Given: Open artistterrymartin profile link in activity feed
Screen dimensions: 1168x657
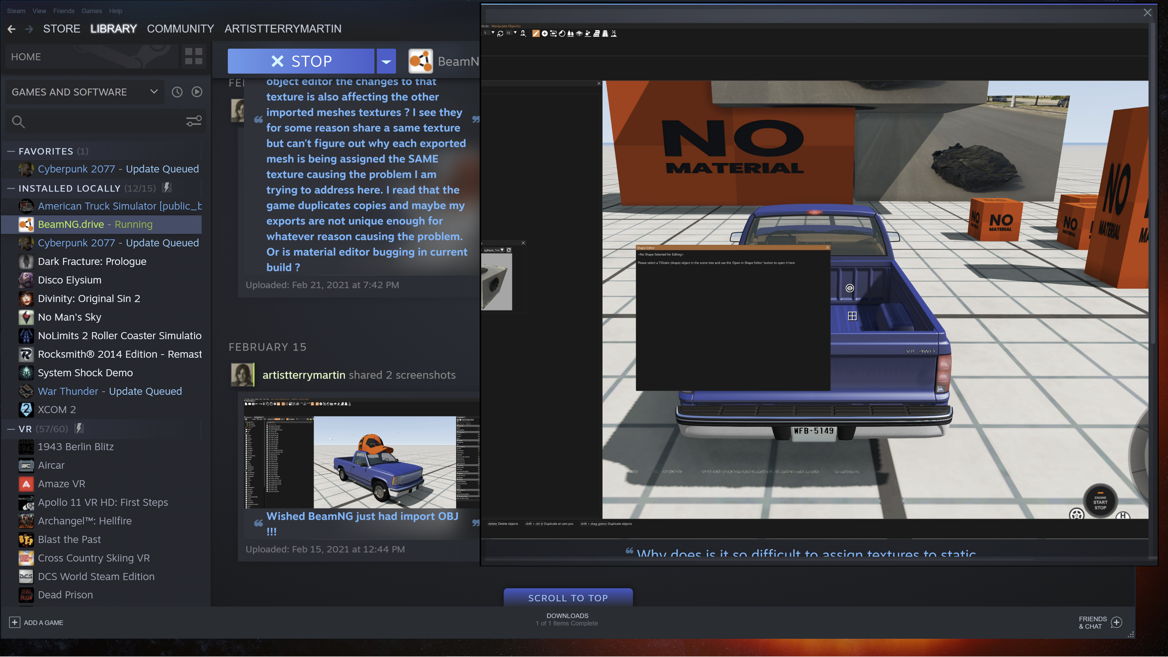Looking at the screenshot, I should pyautogui.click(x=304, y=375).
